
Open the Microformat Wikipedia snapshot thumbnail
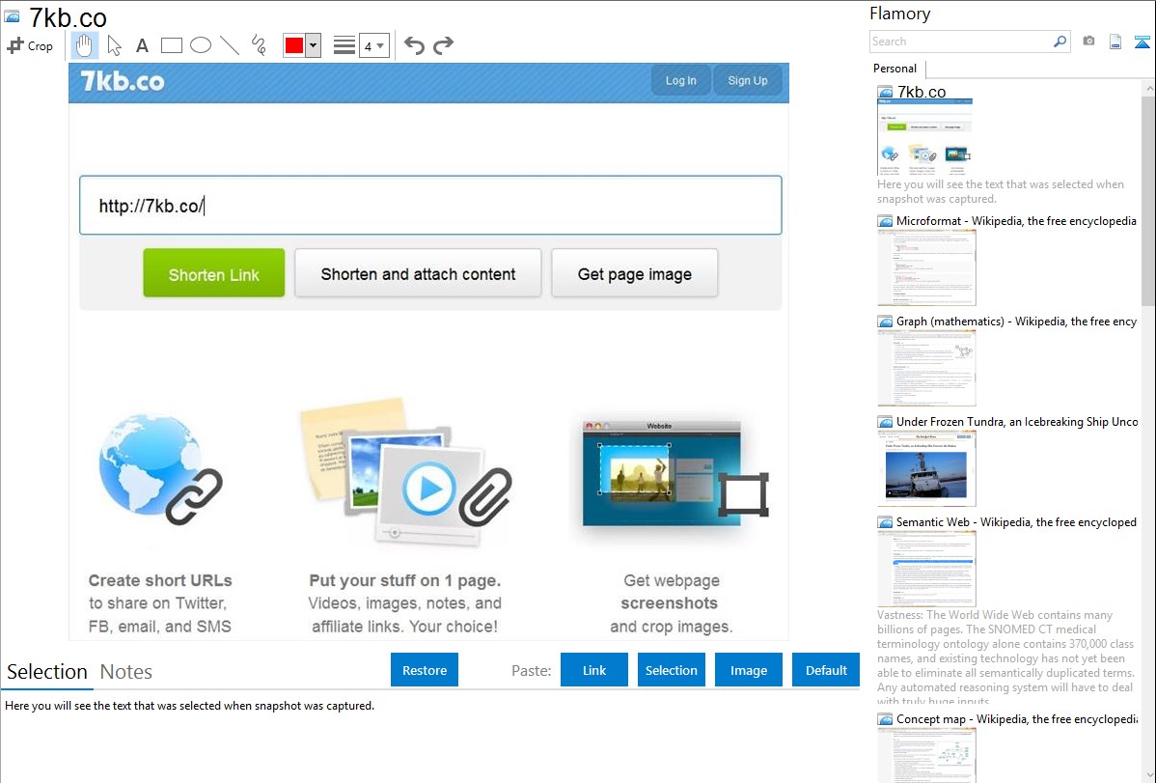[x=926, y=267]
